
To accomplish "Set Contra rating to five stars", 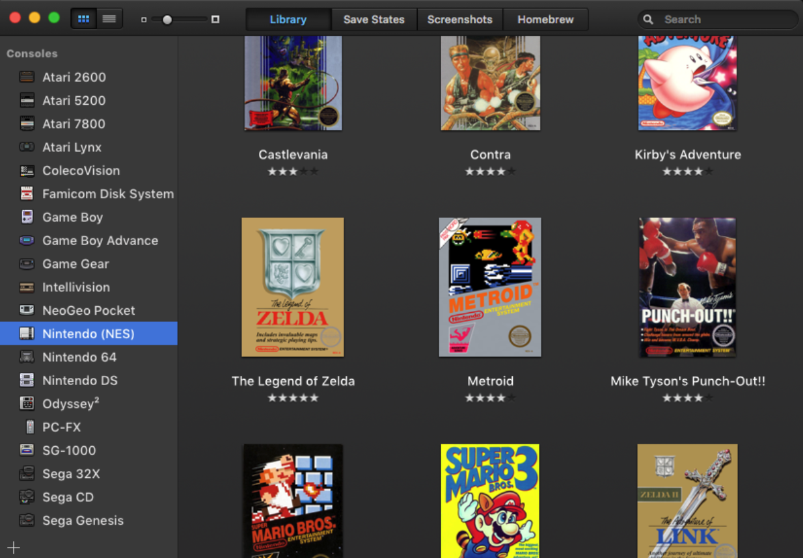I will point(511,172).
